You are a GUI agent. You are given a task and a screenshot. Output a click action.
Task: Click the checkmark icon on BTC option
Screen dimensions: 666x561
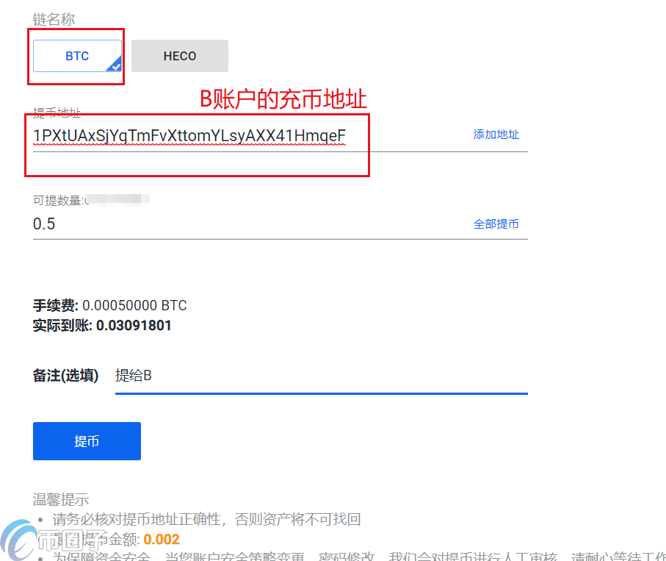pos(115,66)
